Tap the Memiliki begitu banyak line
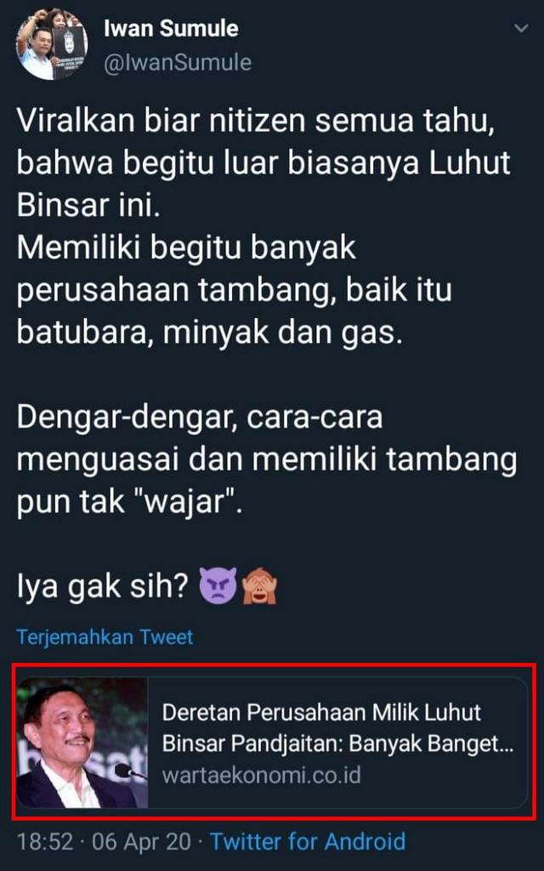Screen dimensions: 544x871 [x=186, y=248]
